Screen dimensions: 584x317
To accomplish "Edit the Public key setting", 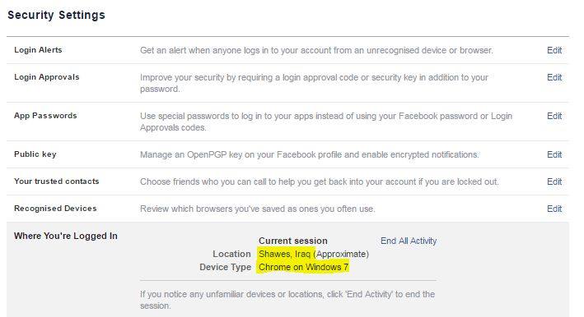I will pyautogui.click(x=554, y=154).
